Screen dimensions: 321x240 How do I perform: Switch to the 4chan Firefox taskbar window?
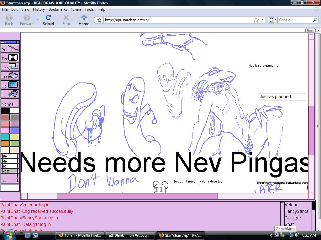click(80, 235)
